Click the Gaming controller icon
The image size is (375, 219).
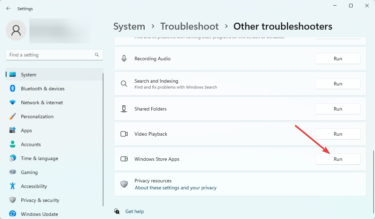(x=13, y=172)
